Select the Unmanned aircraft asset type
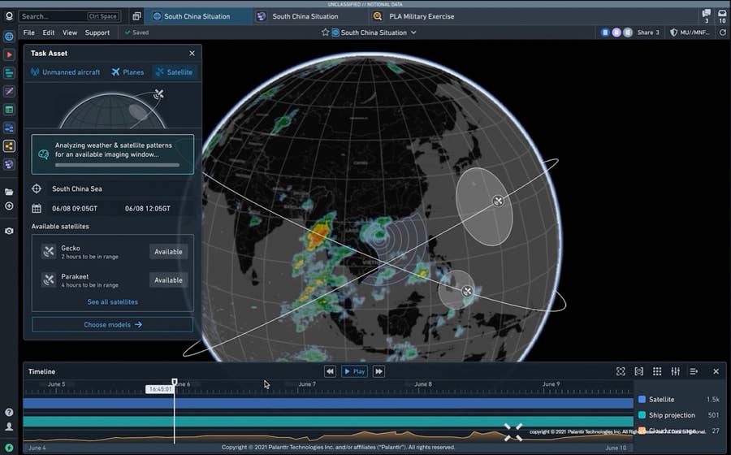The width and height of the screenshot is (731, 455). [x=66, y=72]
